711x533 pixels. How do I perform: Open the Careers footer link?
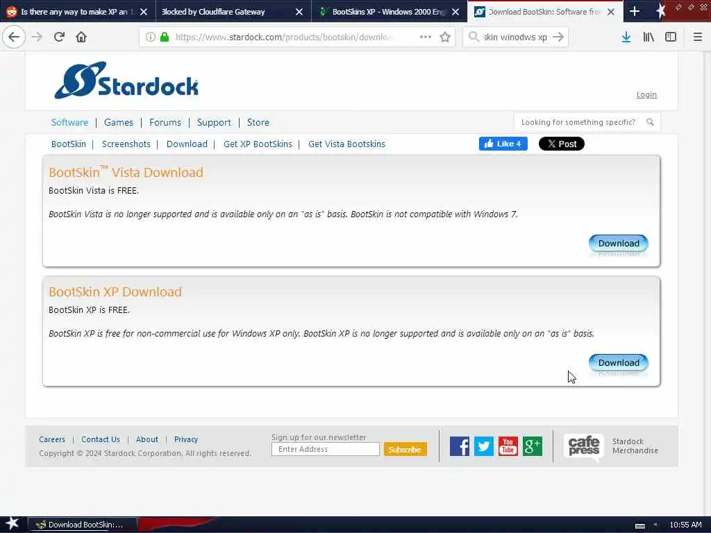[x=52, y=439]
